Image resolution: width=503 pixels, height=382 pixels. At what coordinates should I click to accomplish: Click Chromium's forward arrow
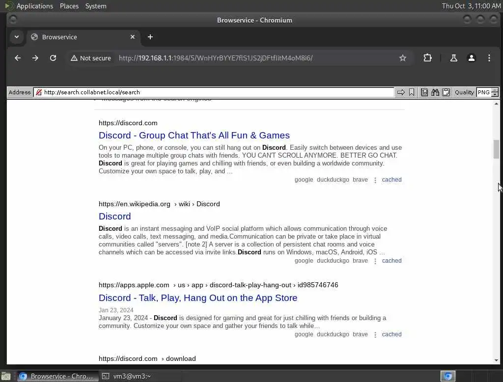tap(35, 58)
